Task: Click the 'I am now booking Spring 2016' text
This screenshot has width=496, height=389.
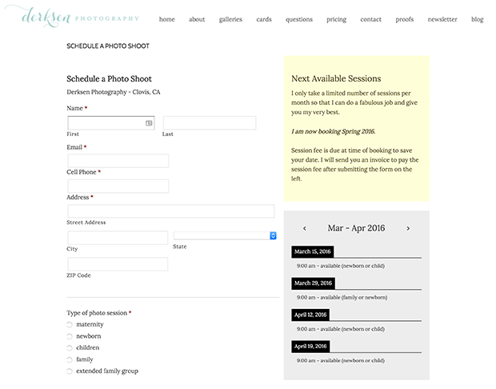Action: coord(334,131)
